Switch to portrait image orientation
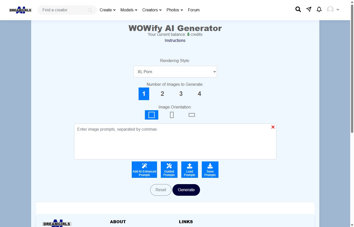354x227 pixels. pos(172,115)
